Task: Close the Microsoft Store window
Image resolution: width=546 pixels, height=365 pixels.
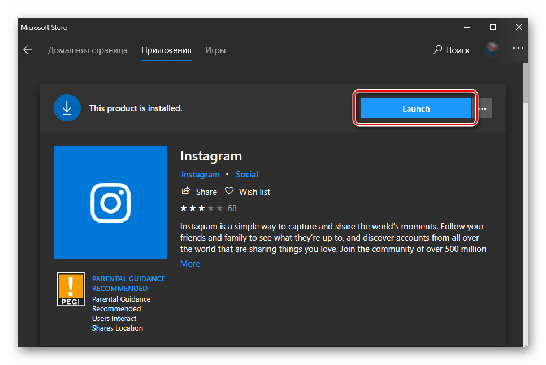Action: point(518,27)
